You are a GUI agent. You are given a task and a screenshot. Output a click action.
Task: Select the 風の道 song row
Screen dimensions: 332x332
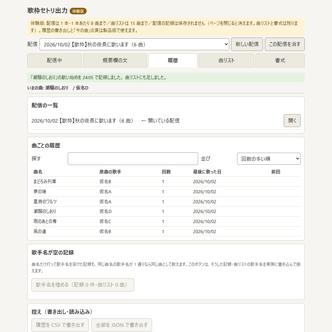[x=166, y=231]
